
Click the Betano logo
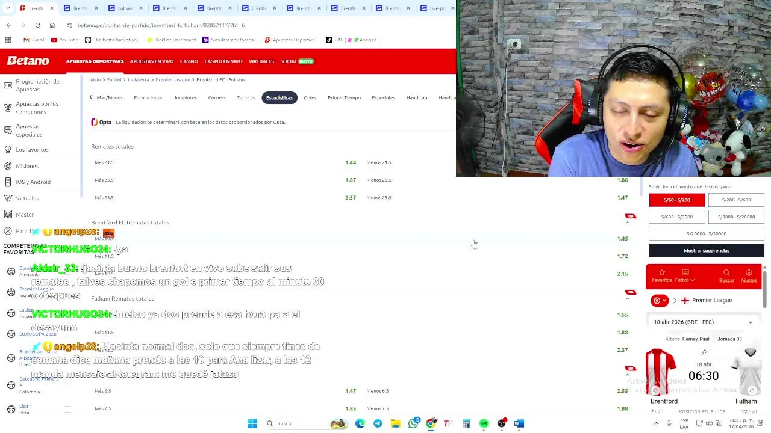tap(28, 61)
